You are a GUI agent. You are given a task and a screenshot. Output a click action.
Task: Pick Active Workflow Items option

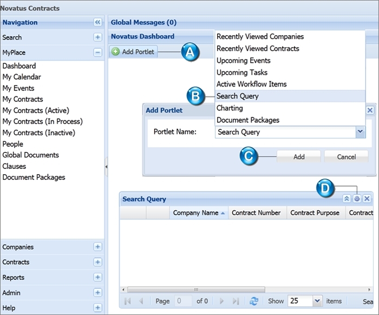click(290, 84)
